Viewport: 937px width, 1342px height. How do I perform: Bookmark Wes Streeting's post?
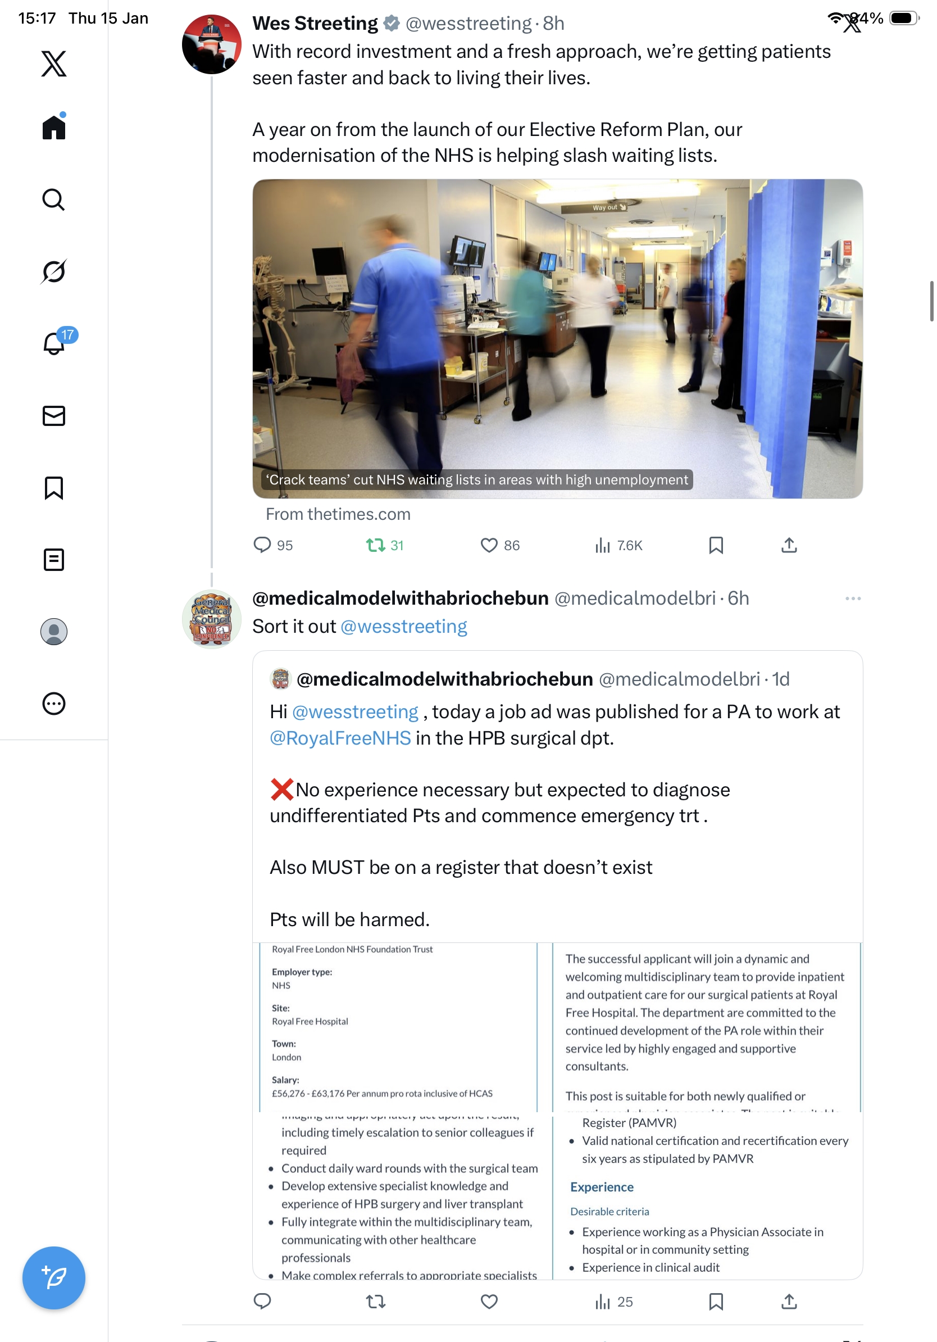[716, 545]
